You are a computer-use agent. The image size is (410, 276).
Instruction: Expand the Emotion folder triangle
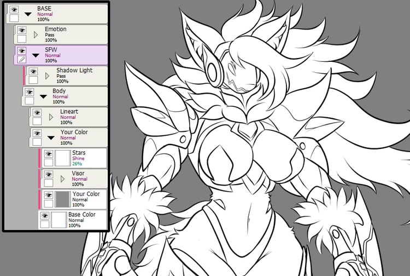(36, 34)
